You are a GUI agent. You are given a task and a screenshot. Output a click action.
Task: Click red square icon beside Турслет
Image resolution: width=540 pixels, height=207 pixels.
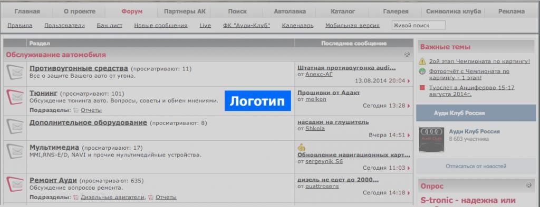[422, 88]
